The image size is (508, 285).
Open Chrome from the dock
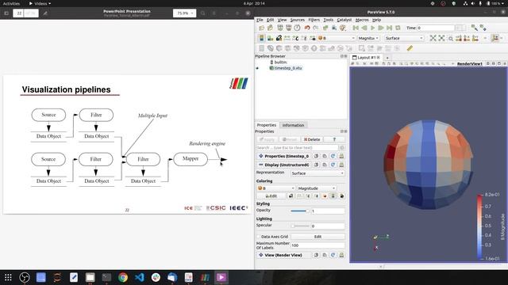[123, 277]
